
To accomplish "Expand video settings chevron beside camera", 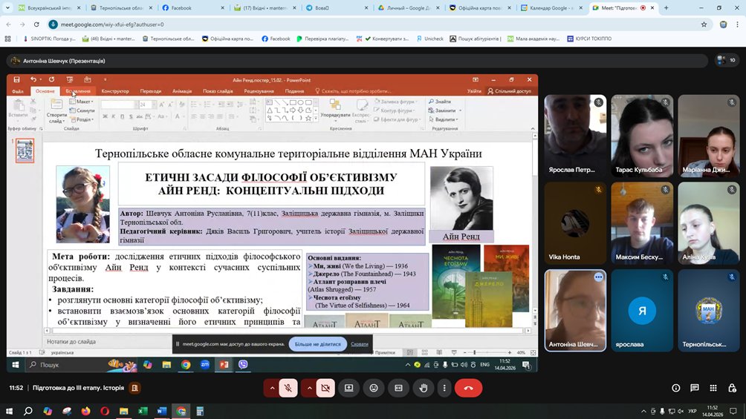I will point(309,388).
